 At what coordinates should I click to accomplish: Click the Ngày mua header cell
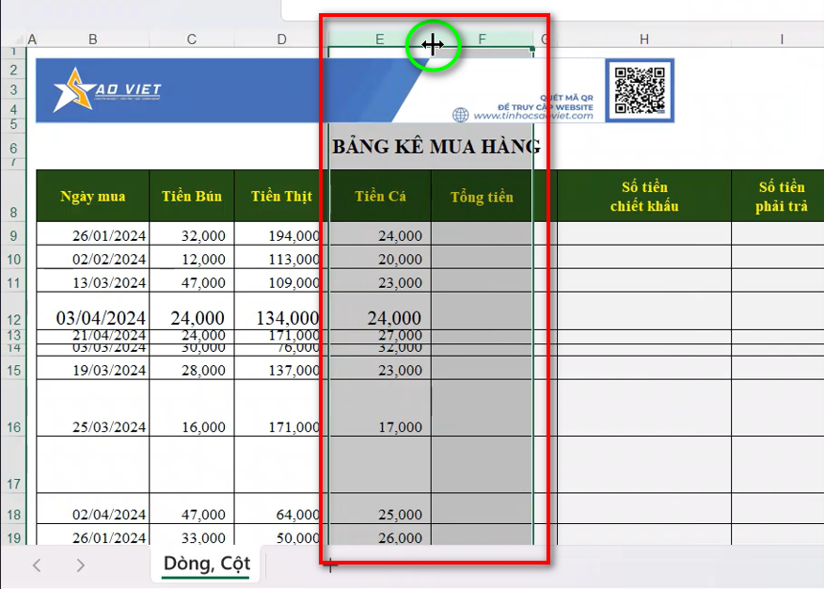point(92,197)
